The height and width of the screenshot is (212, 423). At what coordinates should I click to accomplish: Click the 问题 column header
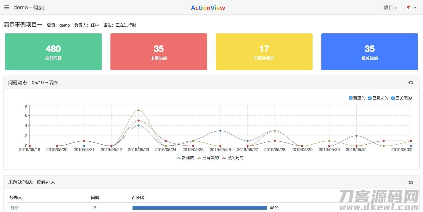(x=95, y=198)
